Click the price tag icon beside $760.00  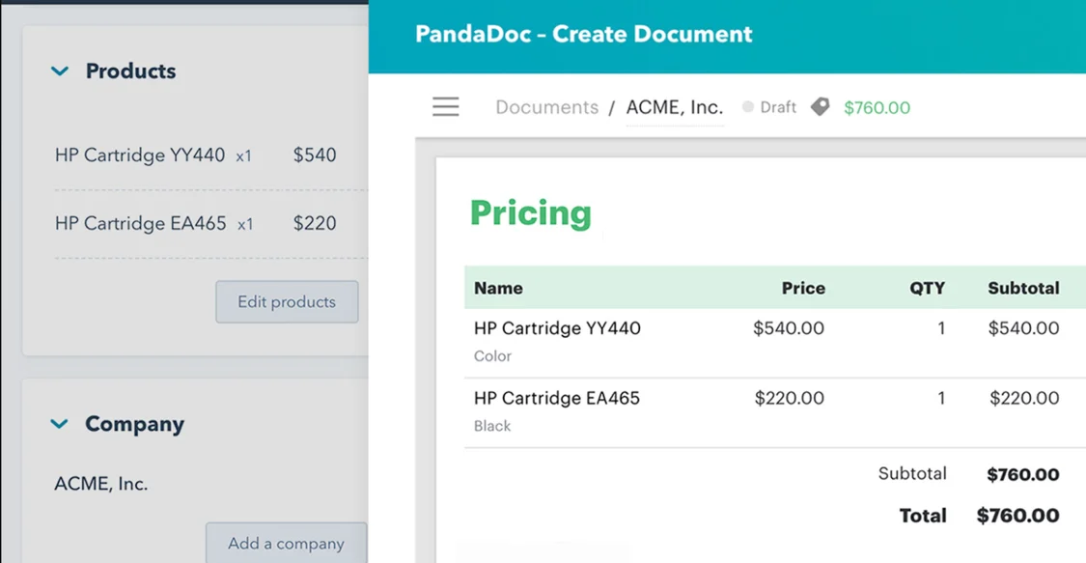[820, 107]
